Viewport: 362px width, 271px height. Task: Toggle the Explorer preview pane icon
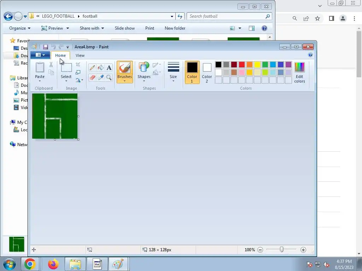pos(252,28)
